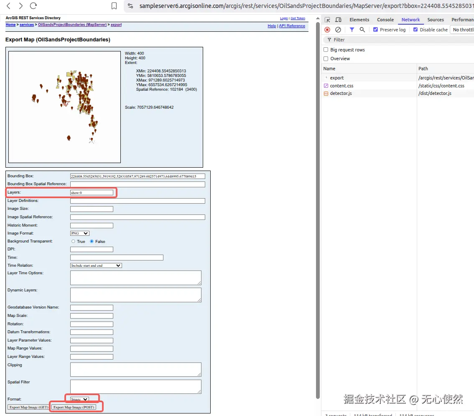Reload the page with the refresh icon
Viewport: 474px width, 416px height.
(33, 6)
